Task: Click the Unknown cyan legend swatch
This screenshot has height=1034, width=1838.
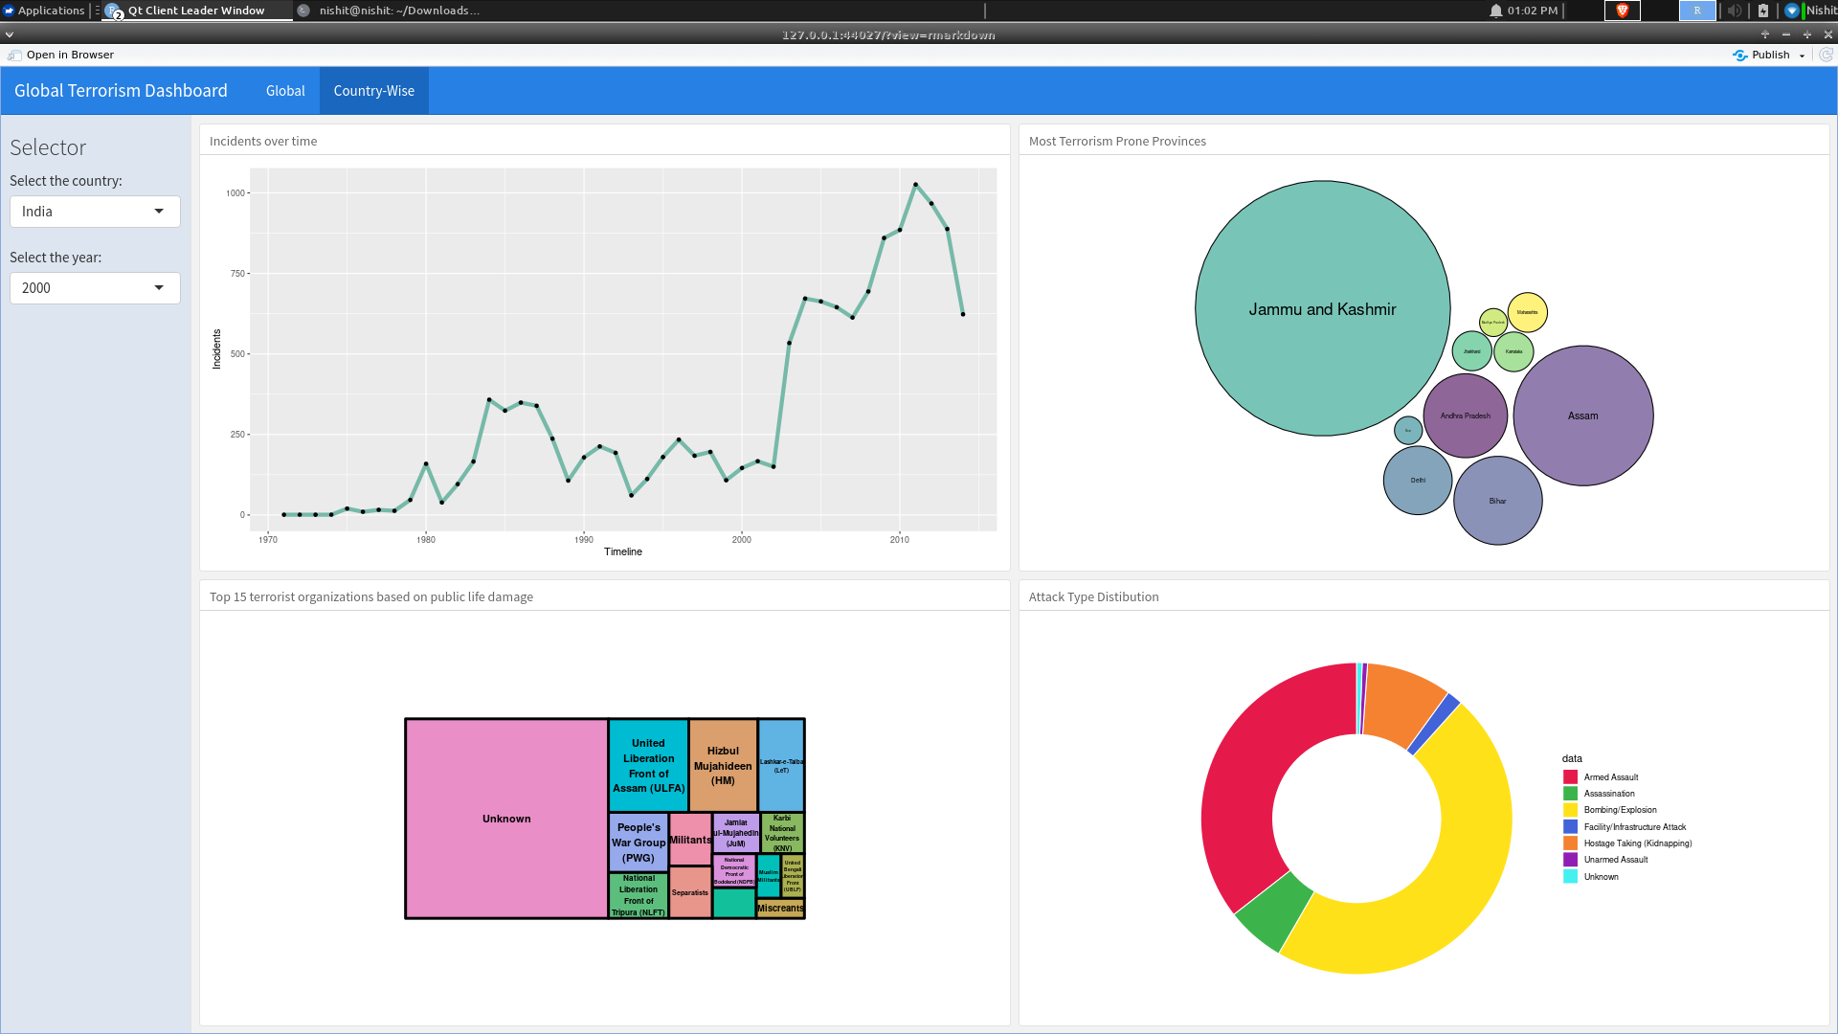Action: pos(1570,876)
